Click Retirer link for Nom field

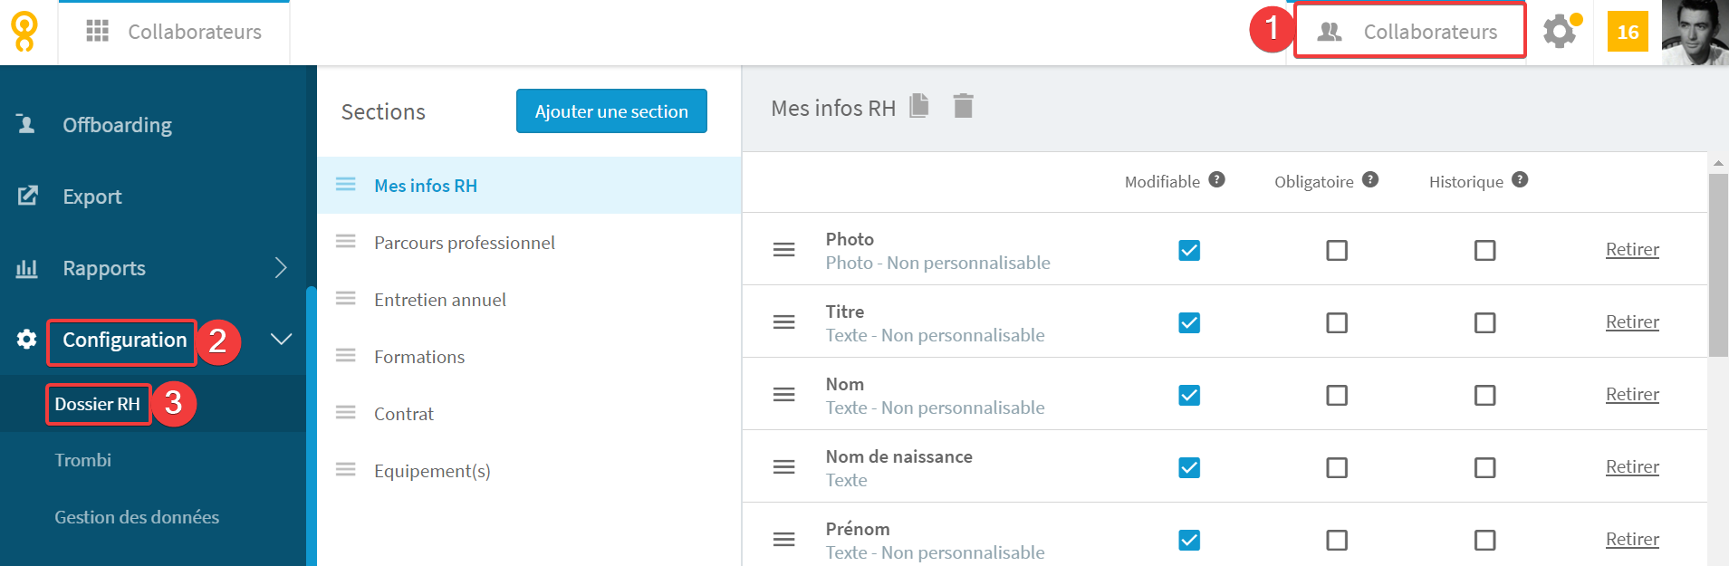pos(1632,394)
